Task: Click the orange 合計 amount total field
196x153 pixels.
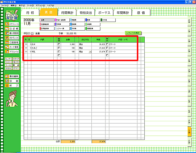Action: pyautogui.click(x=68, y=142)
